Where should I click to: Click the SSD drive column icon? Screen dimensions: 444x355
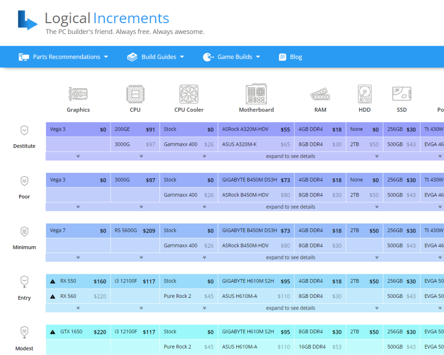(x=402, y=94)
